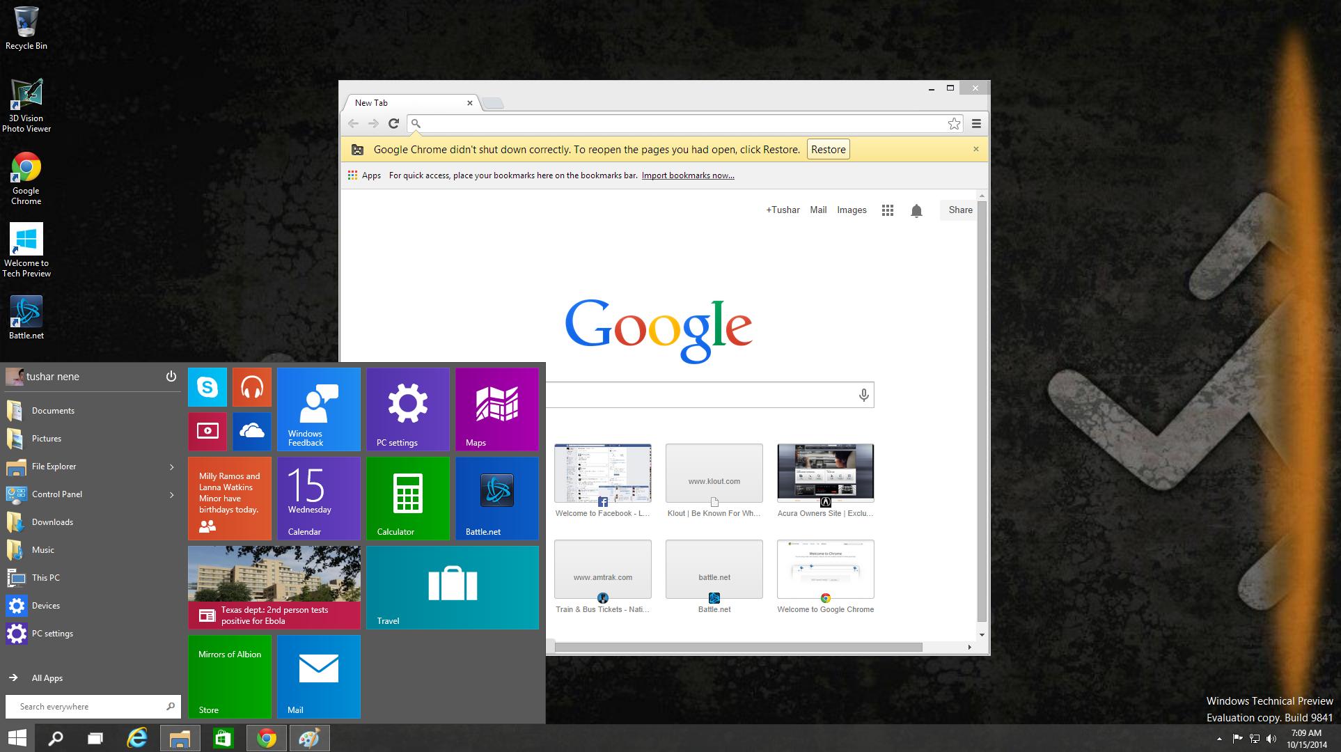Open the Calendar tile showing 15 Wednesday
The height and width of the screenshot is (752, 1341).
[x=319, y=499]
